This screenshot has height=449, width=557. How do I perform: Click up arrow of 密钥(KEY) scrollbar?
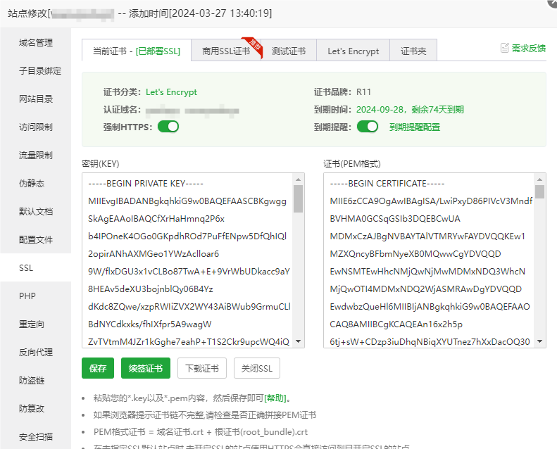point(299,179)
